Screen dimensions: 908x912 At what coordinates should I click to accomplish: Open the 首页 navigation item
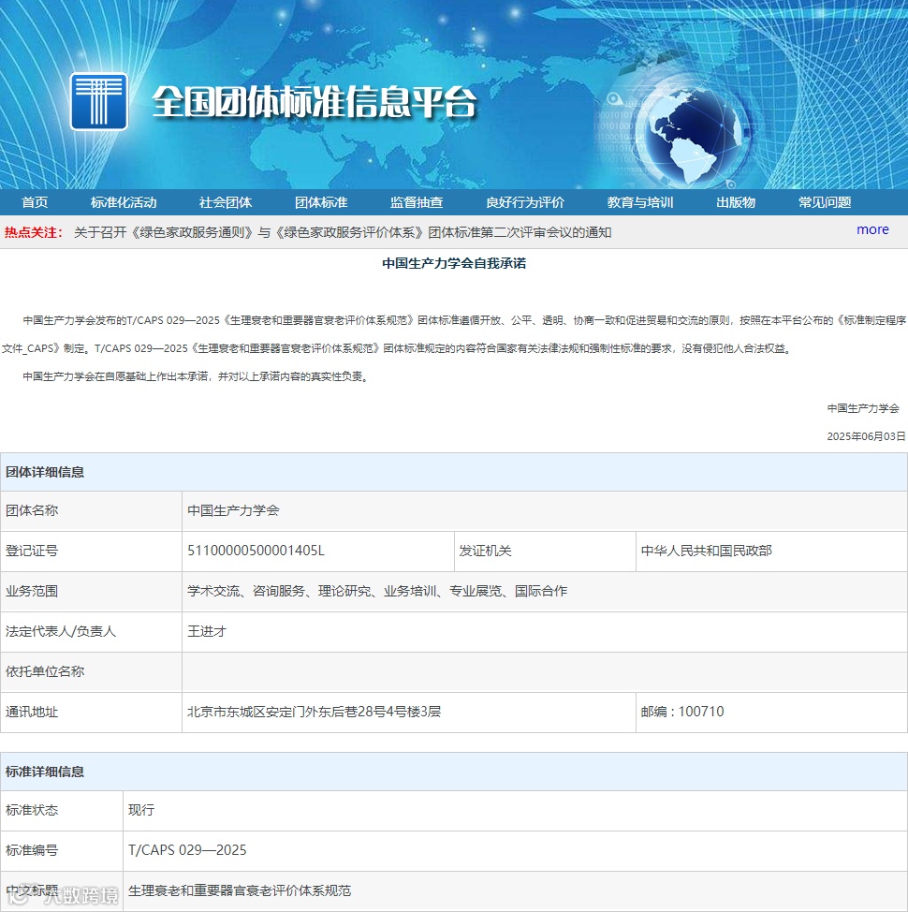35,202
